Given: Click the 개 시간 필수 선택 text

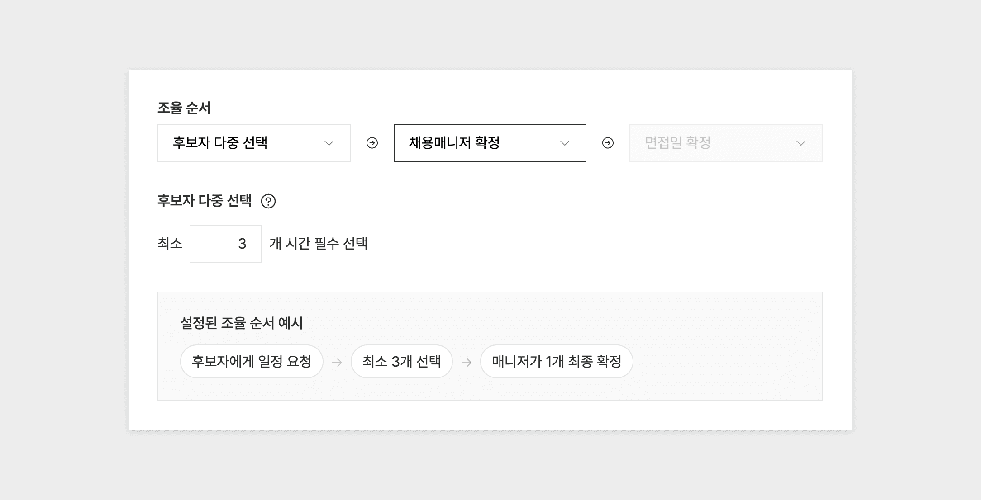Looking at the screenshot, I should coord(318,243).
